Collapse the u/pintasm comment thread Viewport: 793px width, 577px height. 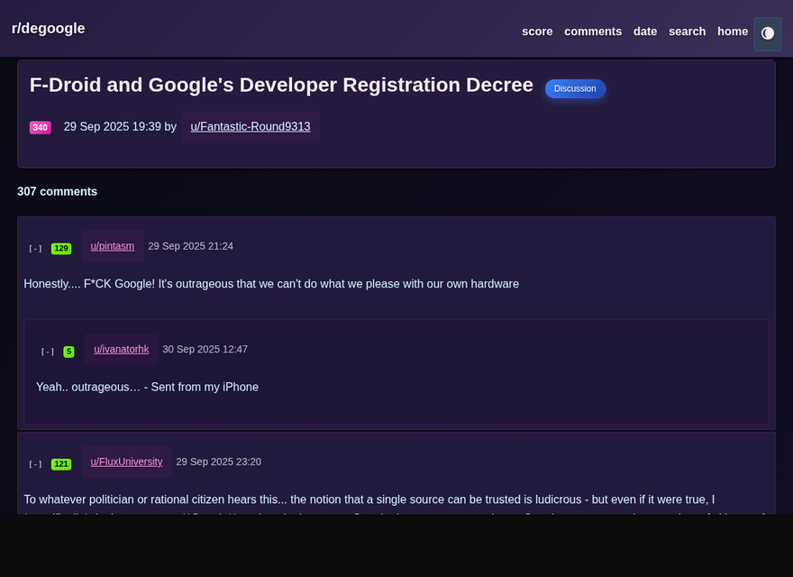click(x=35, y=249)
